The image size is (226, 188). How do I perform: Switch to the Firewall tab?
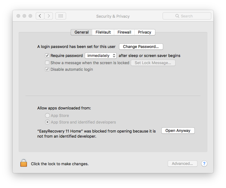point(124,32)
